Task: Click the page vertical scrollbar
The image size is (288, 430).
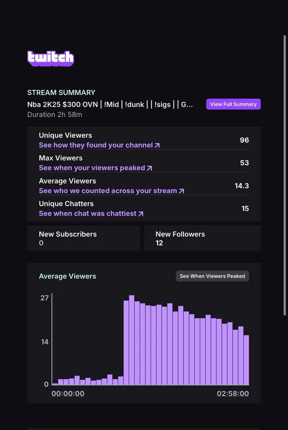Action: point(285,176)
